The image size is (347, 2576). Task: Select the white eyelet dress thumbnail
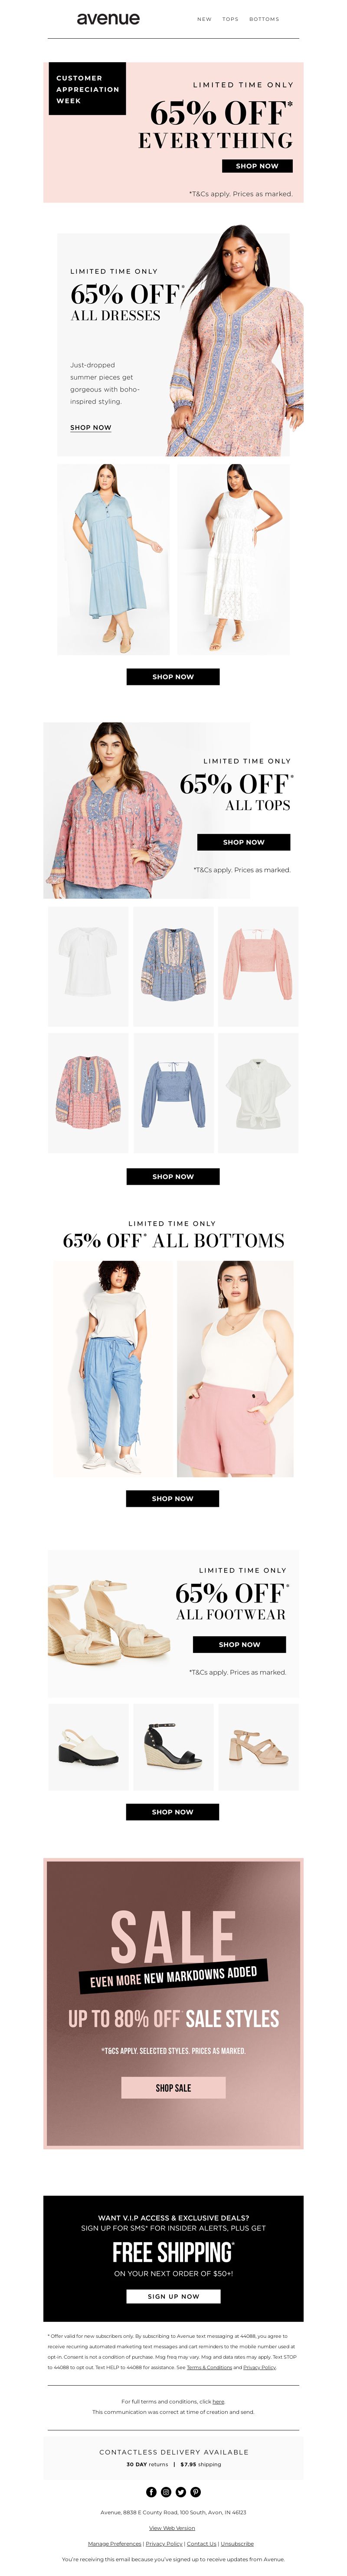point(233,559)
